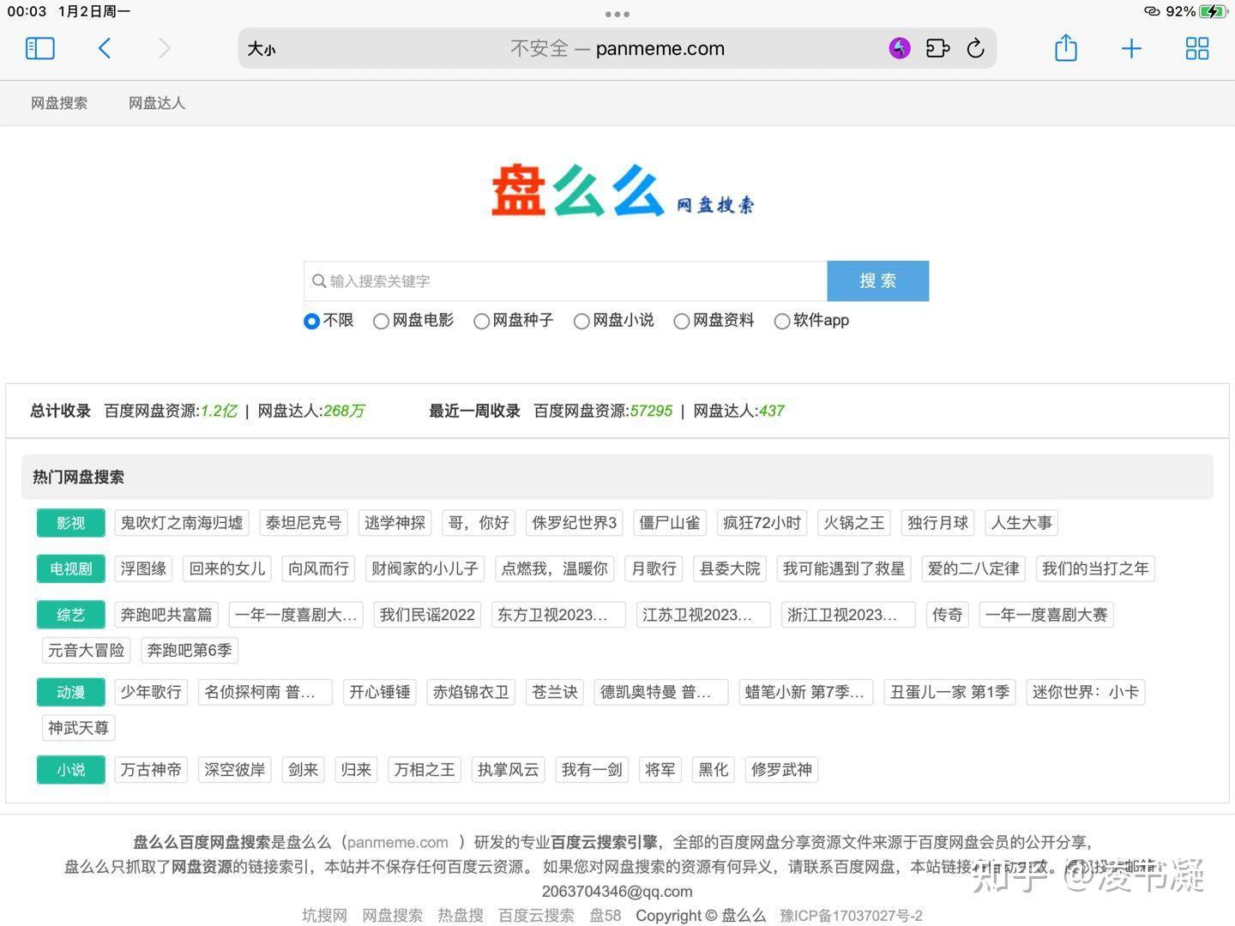Open the 人生大事 search tag
Viewport: 1235px width, 926px height.
pyautogui.click(x=1021, y=523)
